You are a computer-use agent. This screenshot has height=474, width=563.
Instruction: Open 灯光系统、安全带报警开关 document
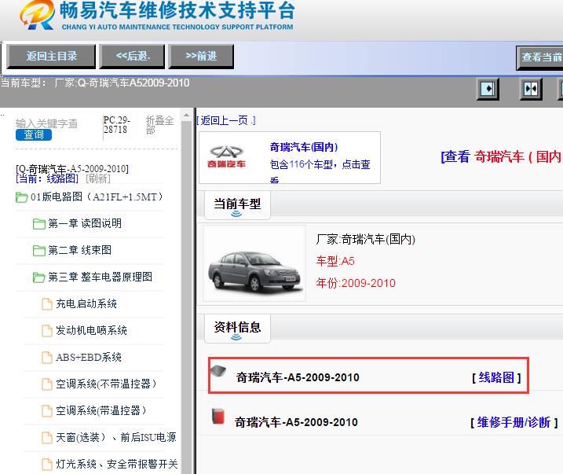[117, 464]
